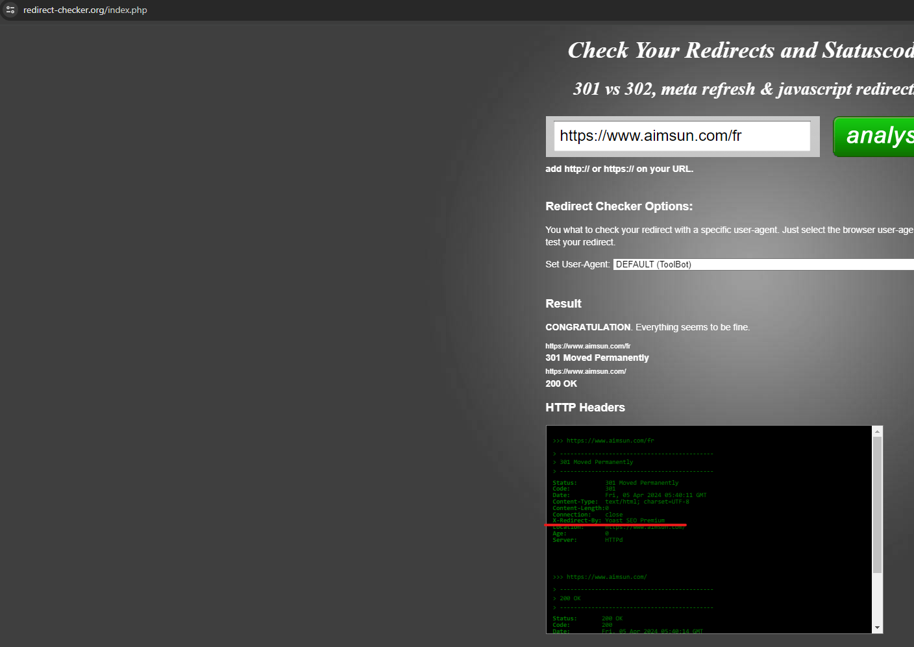This screenshot has width=914, height=647.
Task: Click the 'Status: 200 OK' header line
Action: [587, 618]
